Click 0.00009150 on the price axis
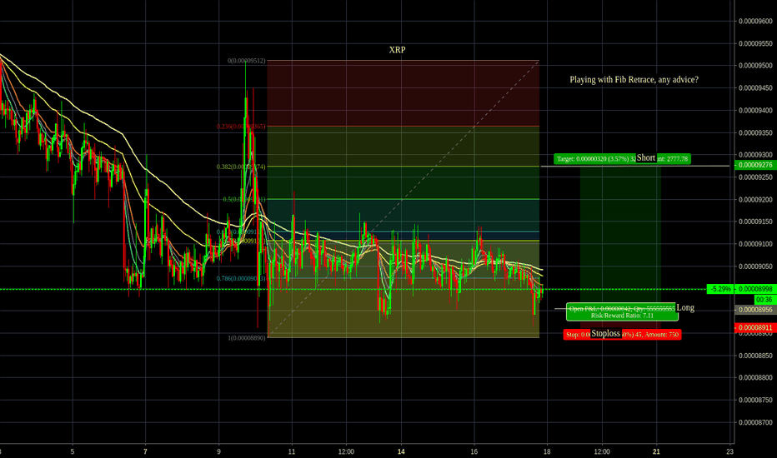777x458 pixels. 755,222
